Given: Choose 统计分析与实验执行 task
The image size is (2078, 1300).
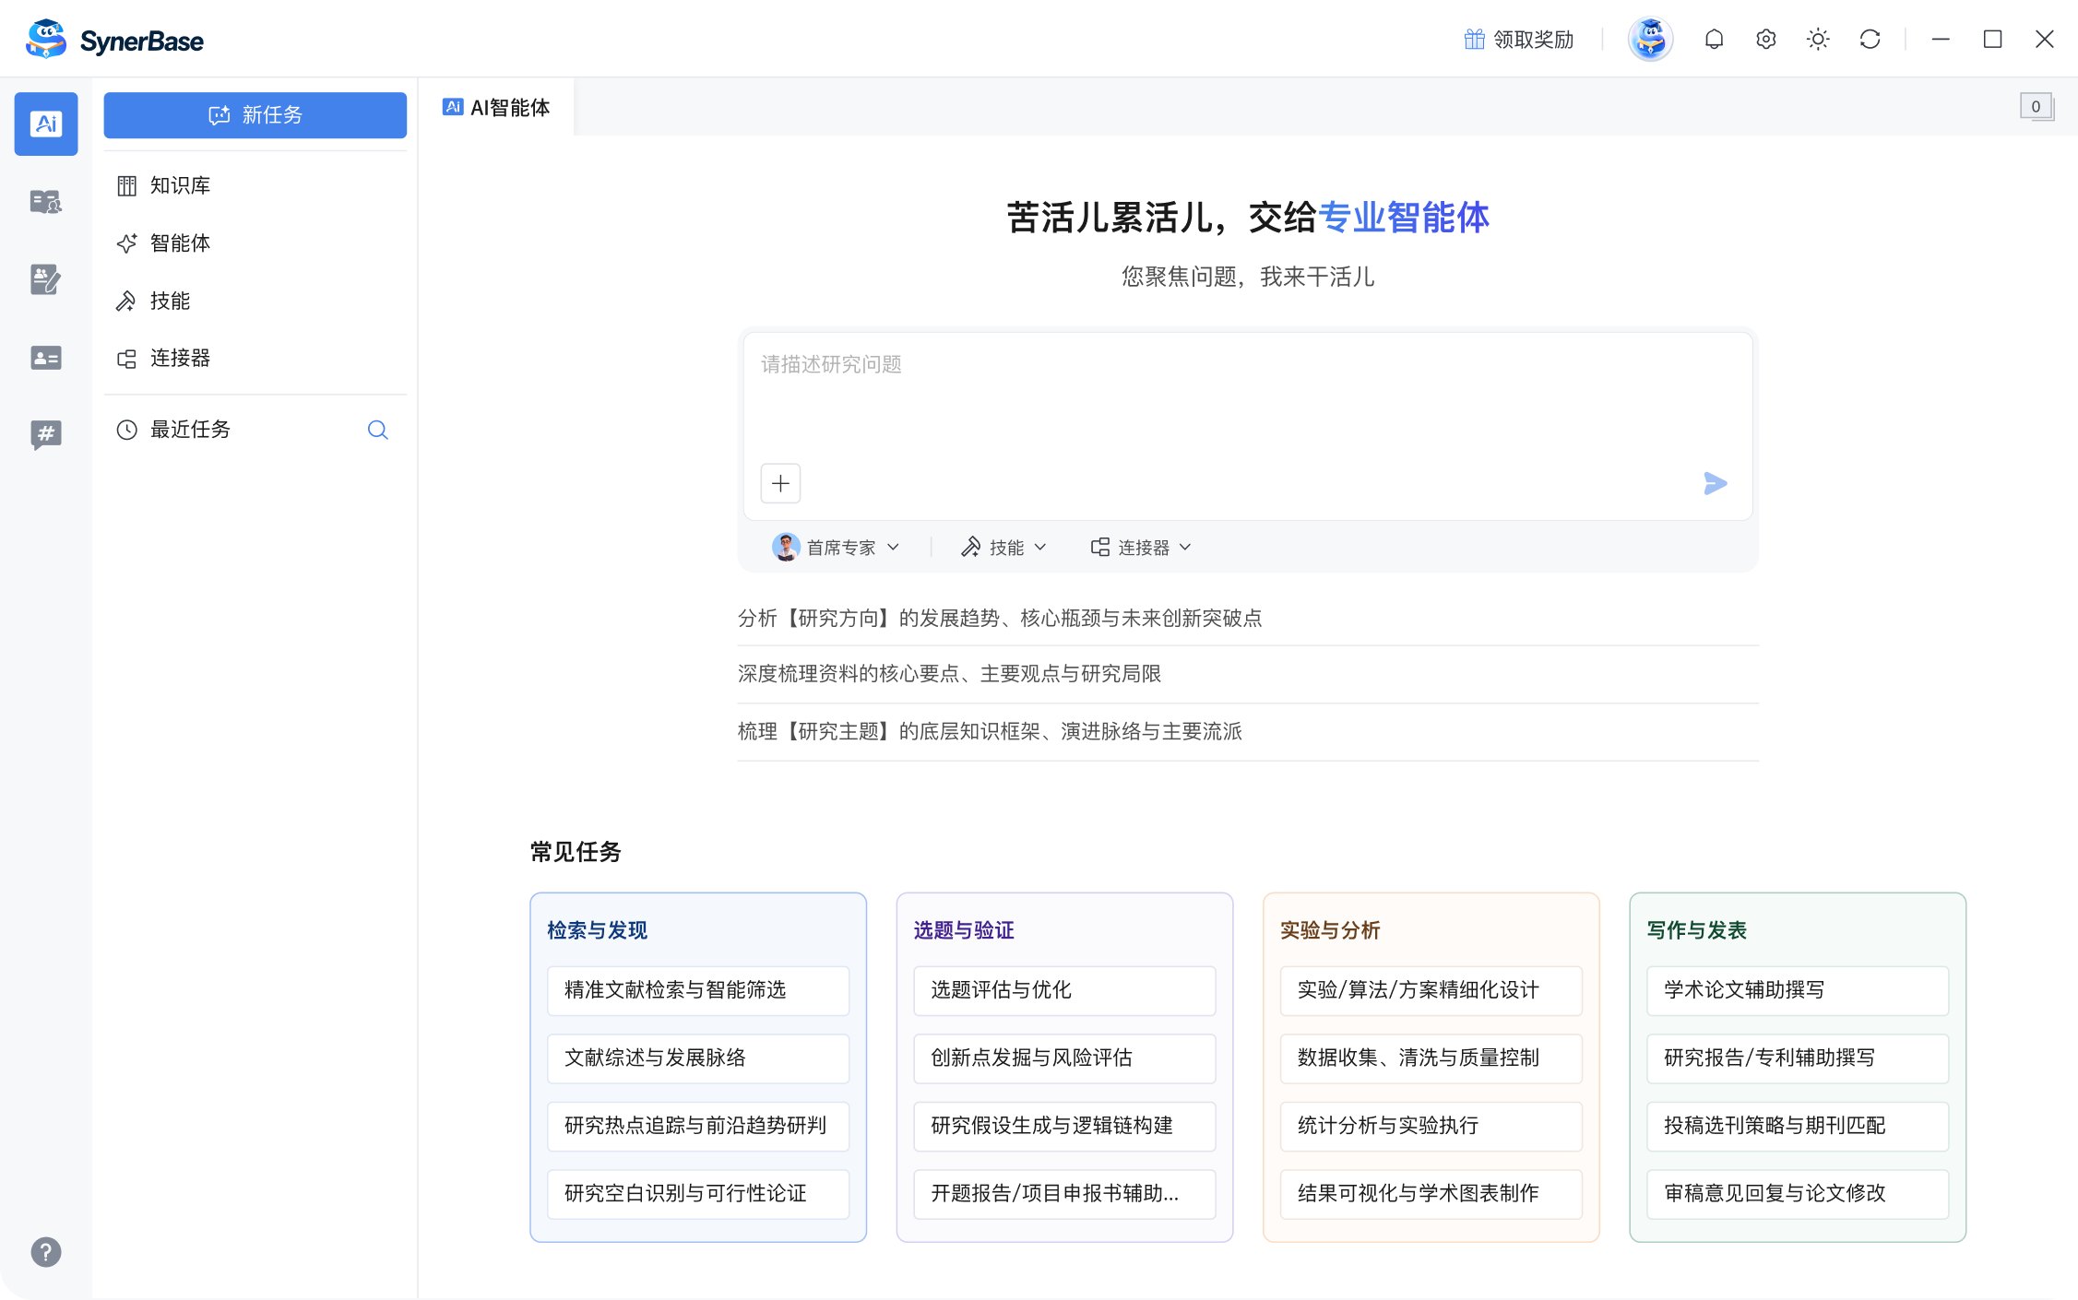Looking at the screenshot, I should pos(1431,1126).
